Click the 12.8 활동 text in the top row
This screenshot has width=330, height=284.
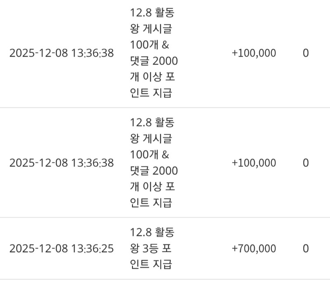(152, 13)
